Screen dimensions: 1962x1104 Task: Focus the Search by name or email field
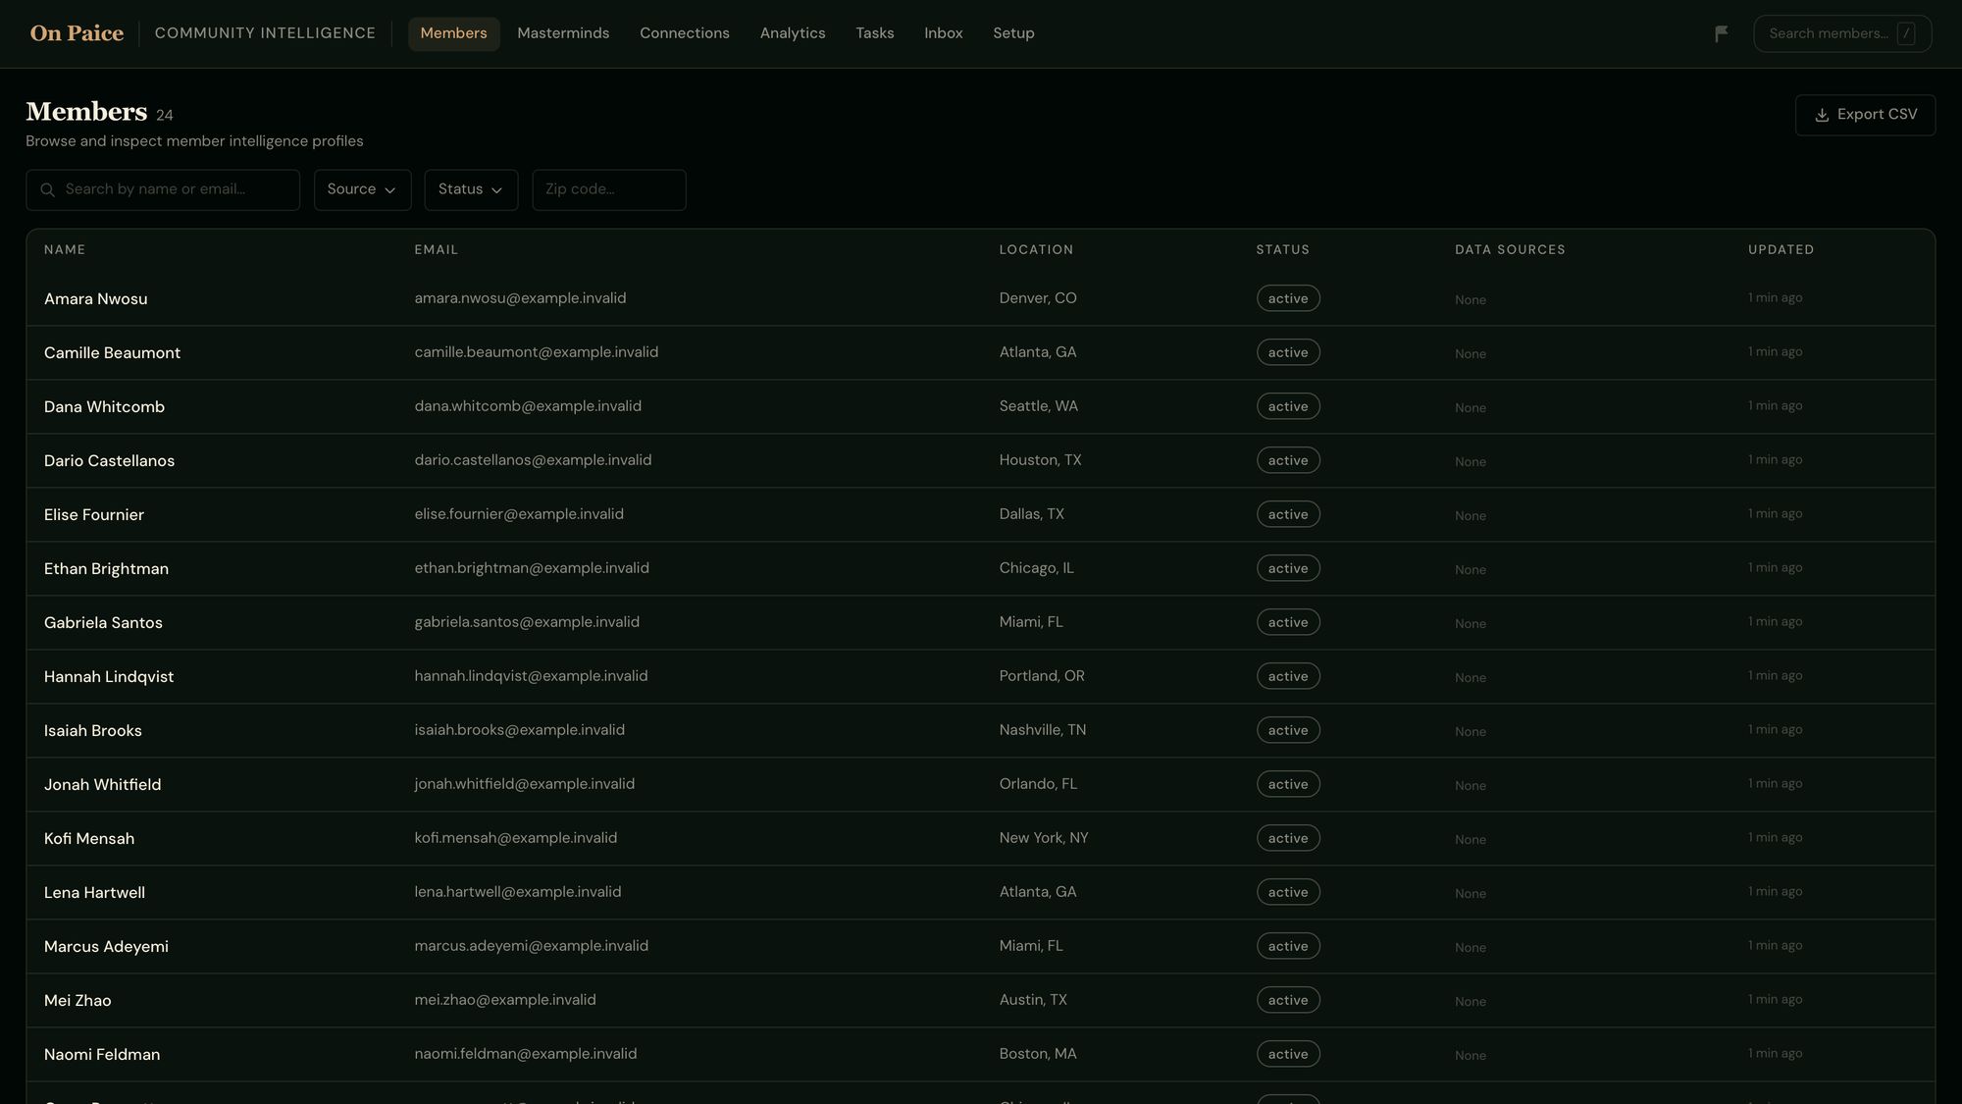163,189
